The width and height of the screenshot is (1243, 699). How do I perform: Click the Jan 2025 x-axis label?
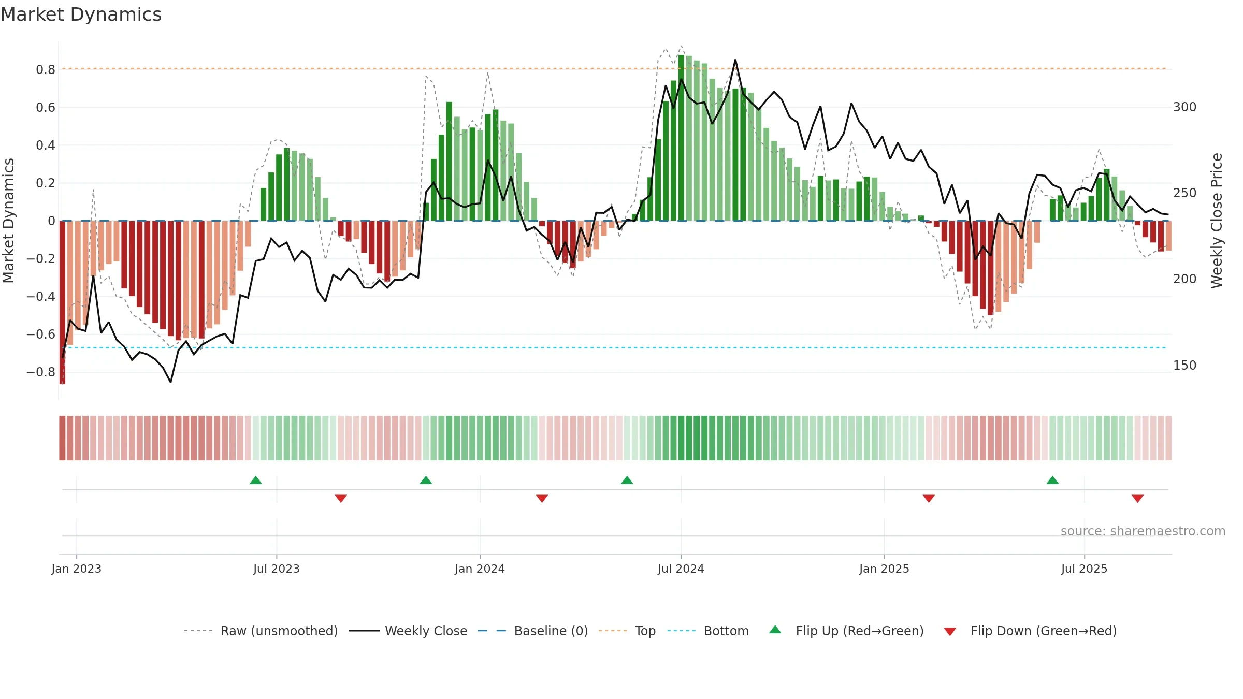click(885, 569)
